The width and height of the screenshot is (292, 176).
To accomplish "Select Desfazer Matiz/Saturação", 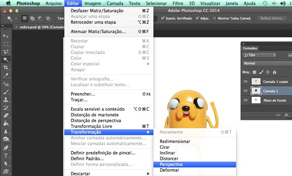I will (x=109, y=10).
